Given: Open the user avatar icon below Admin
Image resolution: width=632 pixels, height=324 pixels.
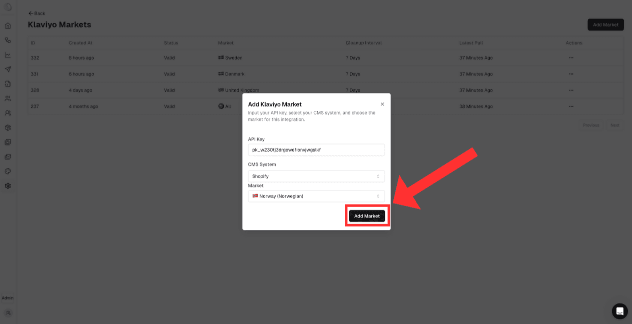Looking at the screenshot, I should tap(8, 312).
